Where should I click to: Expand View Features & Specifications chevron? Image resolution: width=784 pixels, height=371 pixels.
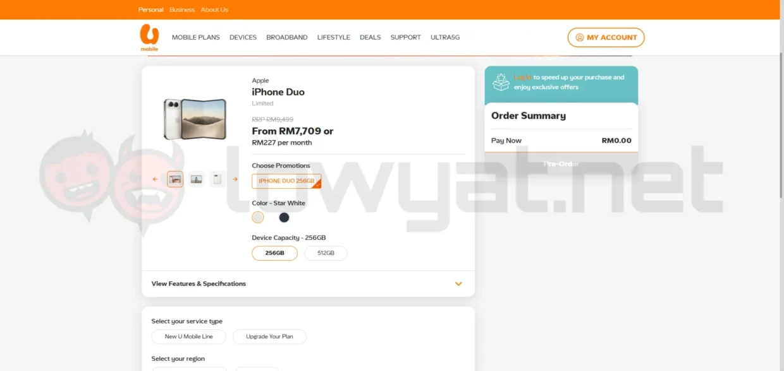(x=458, y=284)
